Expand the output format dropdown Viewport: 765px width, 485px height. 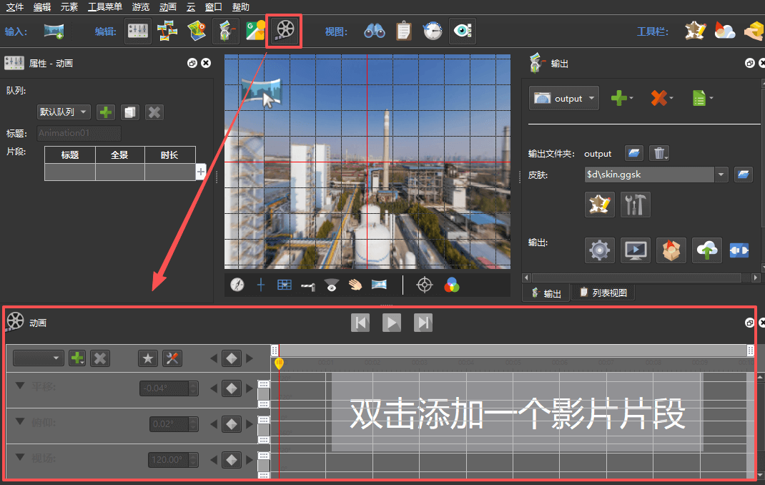point(563,99)
